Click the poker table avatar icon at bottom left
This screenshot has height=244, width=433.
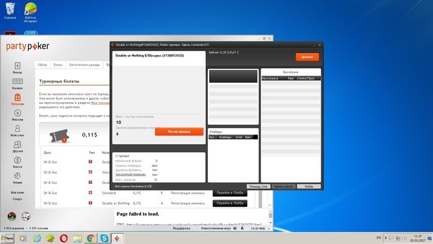pyautogui.click(x=12, y=216)
